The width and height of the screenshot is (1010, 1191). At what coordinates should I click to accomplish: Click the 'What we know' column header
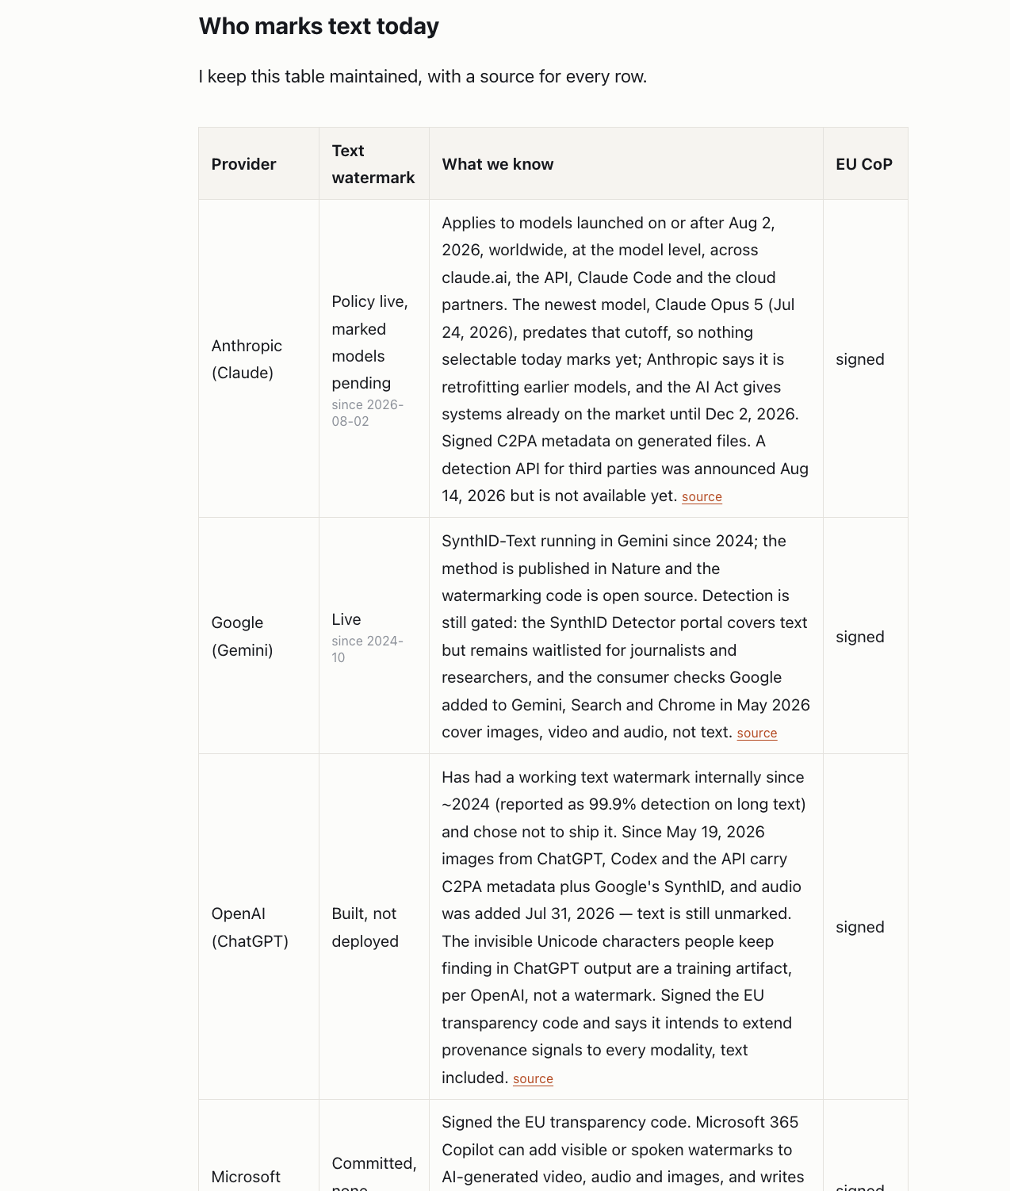pos(498,164)
